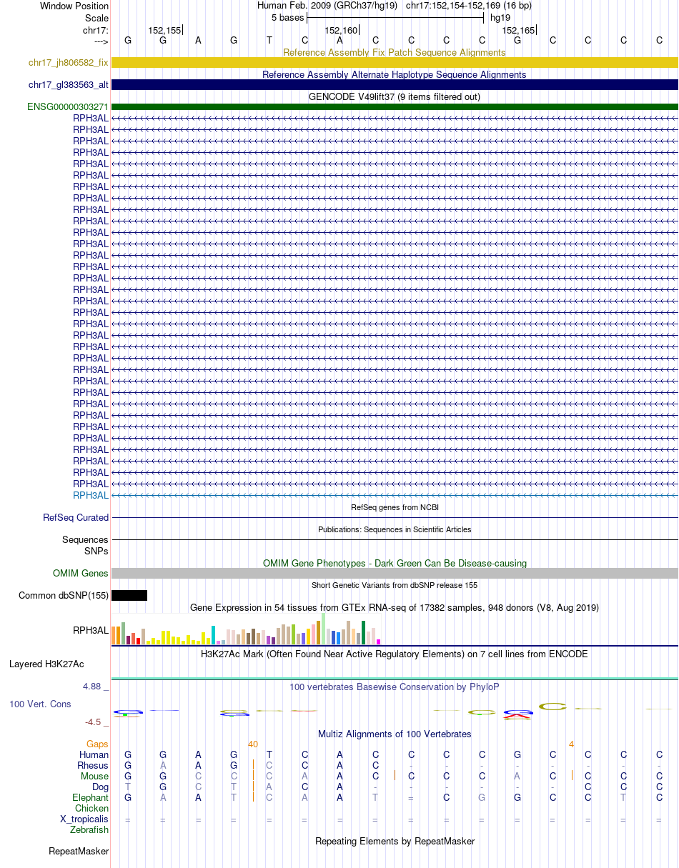Open the OMIM Gene Phenotypes track title
Image resolution: width=679 pixels, height=868 pixels.
click(x=395, y=563)
